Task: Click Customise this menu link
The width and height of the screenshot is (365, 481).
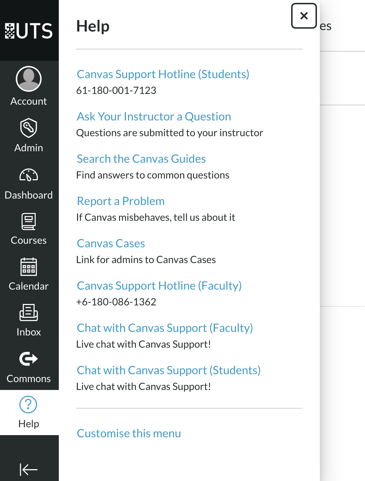Action: 129,433
